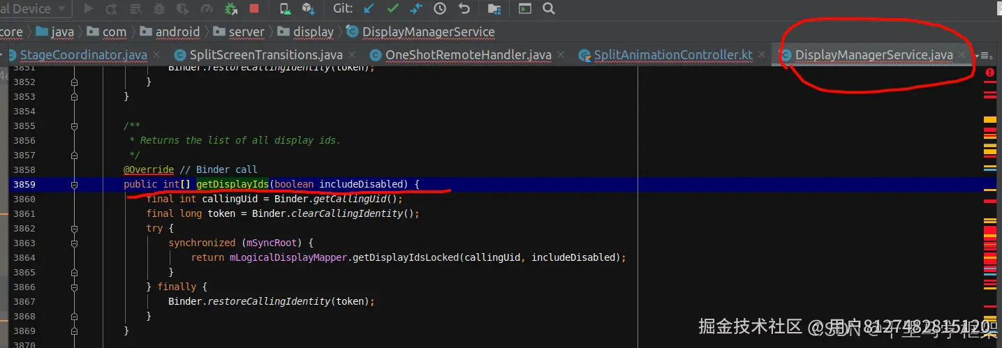Click the yellow warning mark in error stripe
Screen dimensions: 1002x348
(x=990, y=120)
